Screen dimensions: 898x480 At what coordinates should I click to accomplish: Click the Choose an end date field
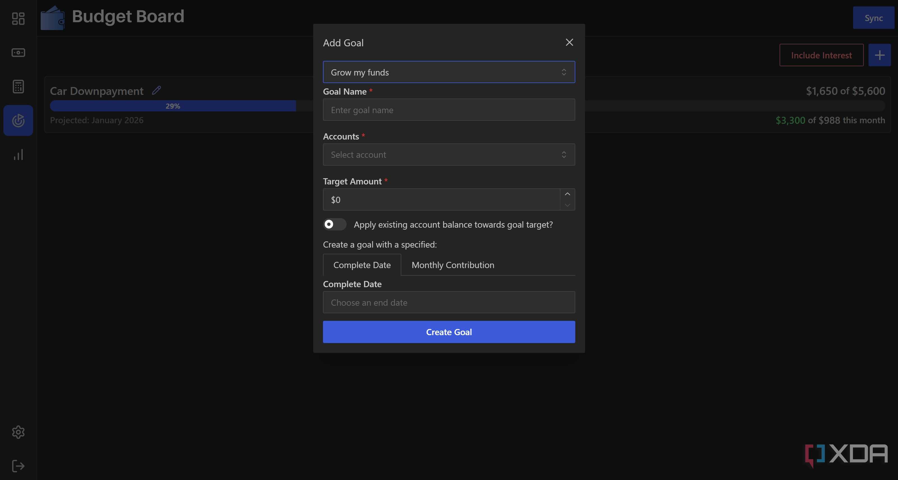click(449, 302)
